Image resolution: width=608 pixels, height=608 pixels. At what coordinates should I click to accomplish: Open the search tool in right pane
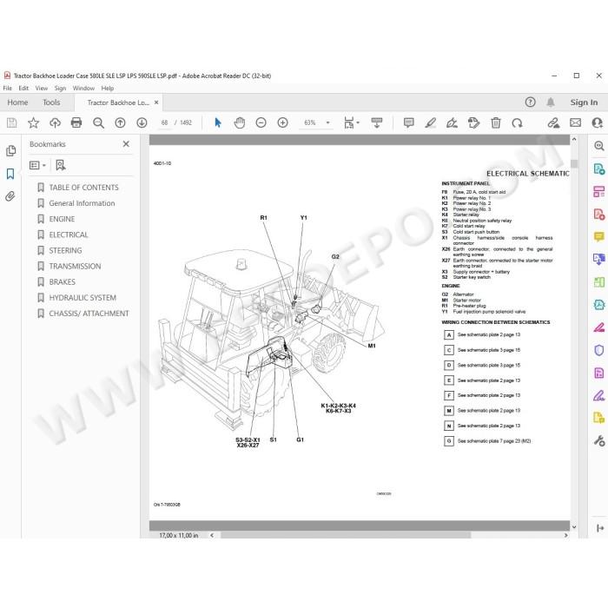tap(599, 146)
